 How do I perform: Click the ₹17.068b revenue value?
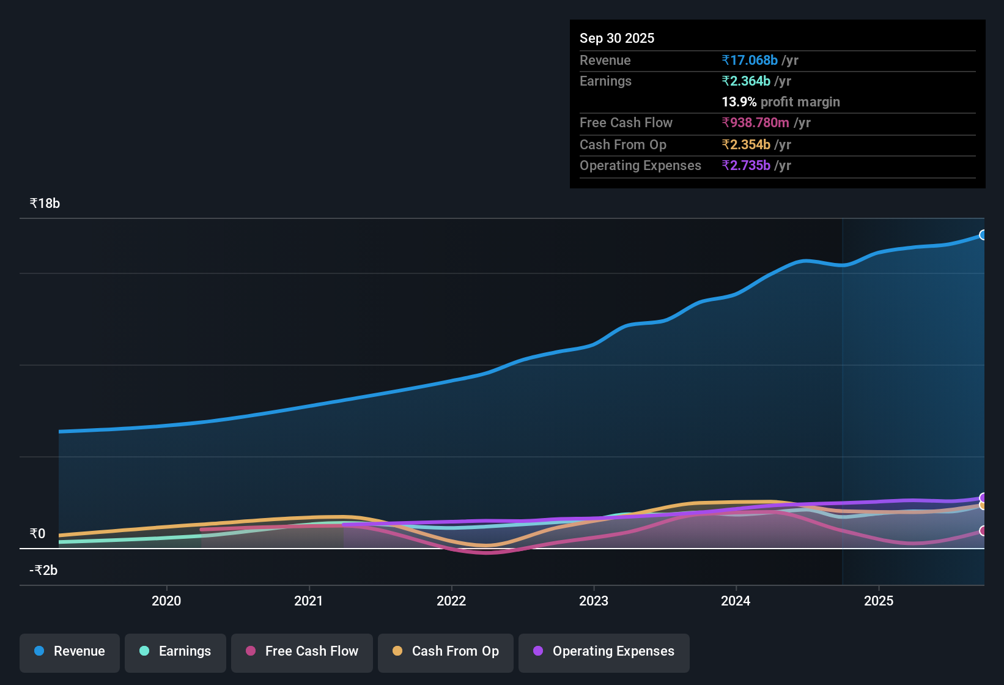point(751,61)
